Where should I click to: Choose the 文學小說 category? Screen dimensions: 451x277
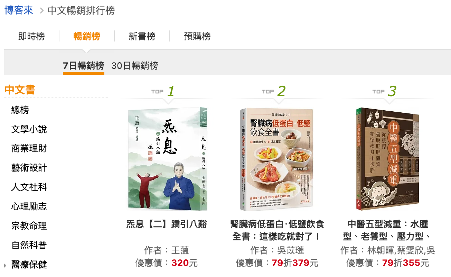pyautogui.click(x=29, y=130)
